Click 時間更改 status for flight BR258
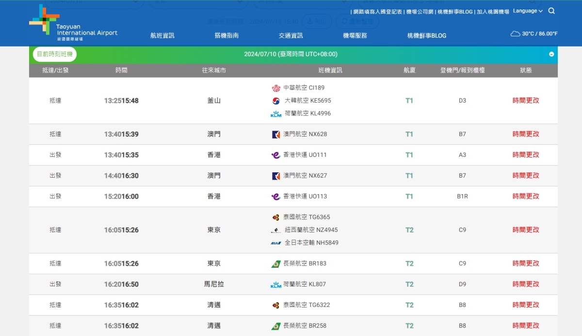This screenshot has width=582, height=336. pos(526,326)
